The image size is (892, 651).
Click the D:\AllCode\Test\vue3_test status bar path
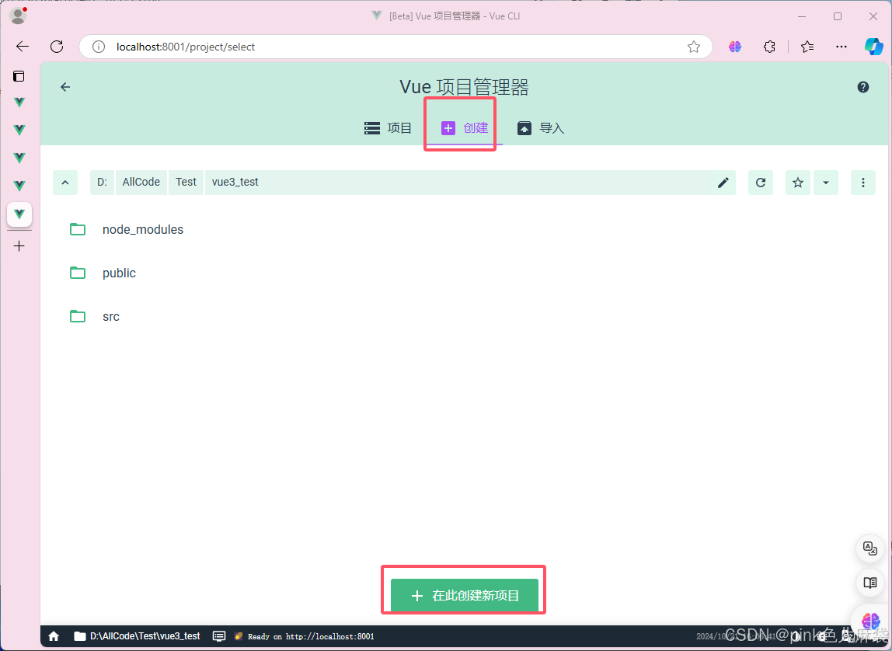click(137, 636)
